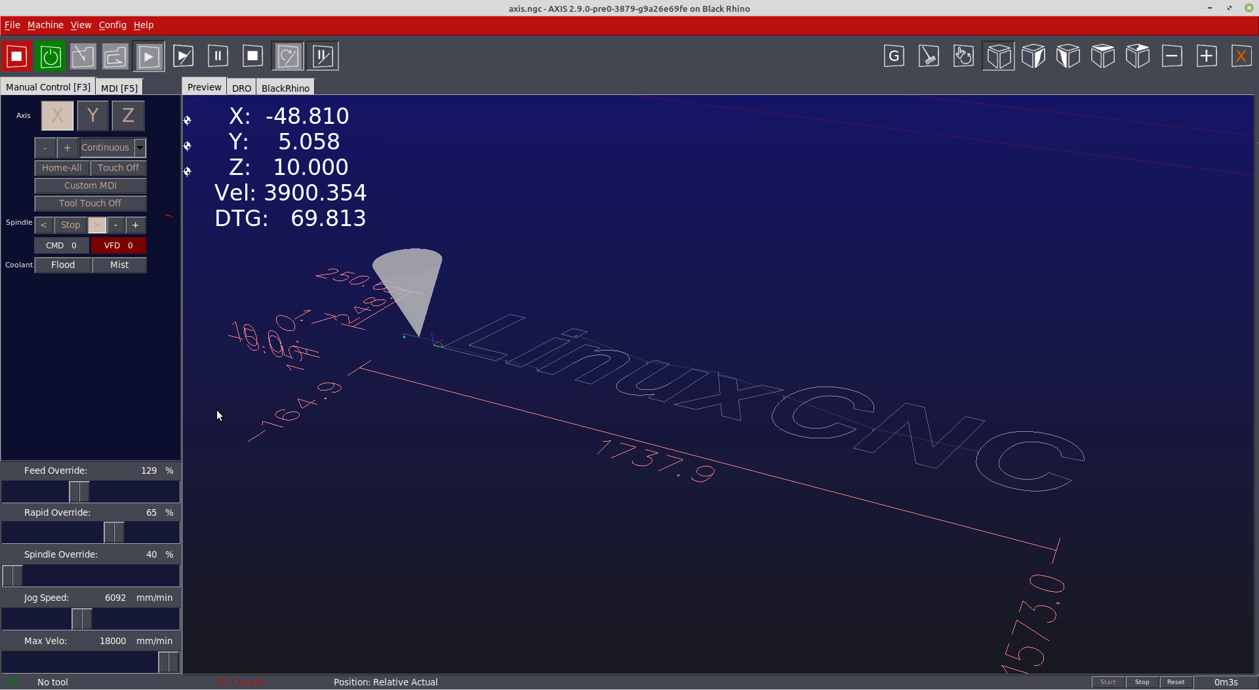
Task: Select top view cube icon
Action: 1103,56
